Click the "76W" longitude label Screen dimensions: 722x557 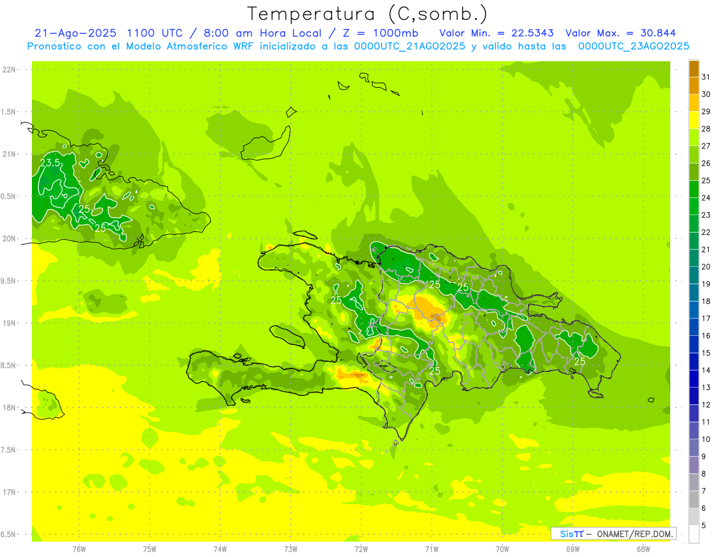(x=79, y=549)
